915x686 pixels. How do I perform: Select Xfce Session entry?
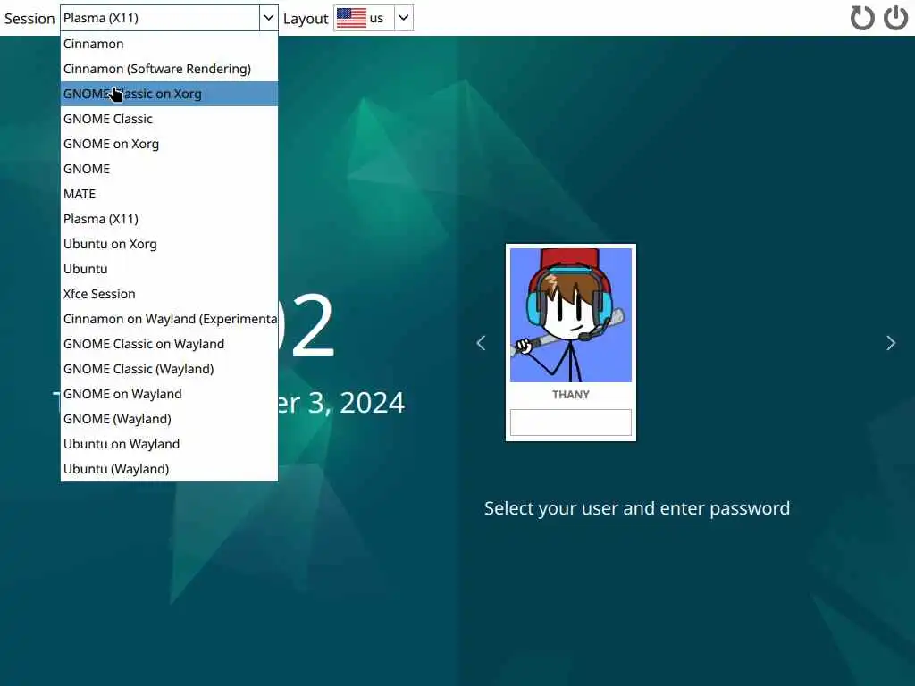pos(169,294)
